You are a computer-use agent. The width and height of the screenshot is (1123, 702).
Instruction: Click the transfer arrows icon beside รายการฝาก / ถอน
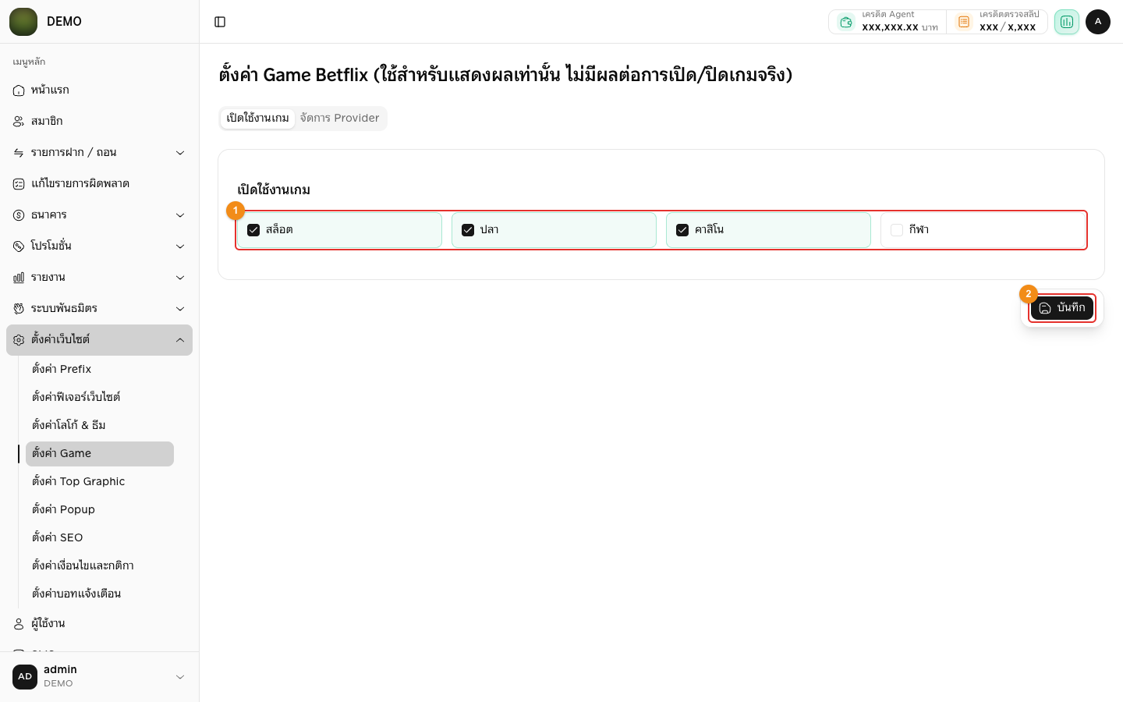pos(19,153)
